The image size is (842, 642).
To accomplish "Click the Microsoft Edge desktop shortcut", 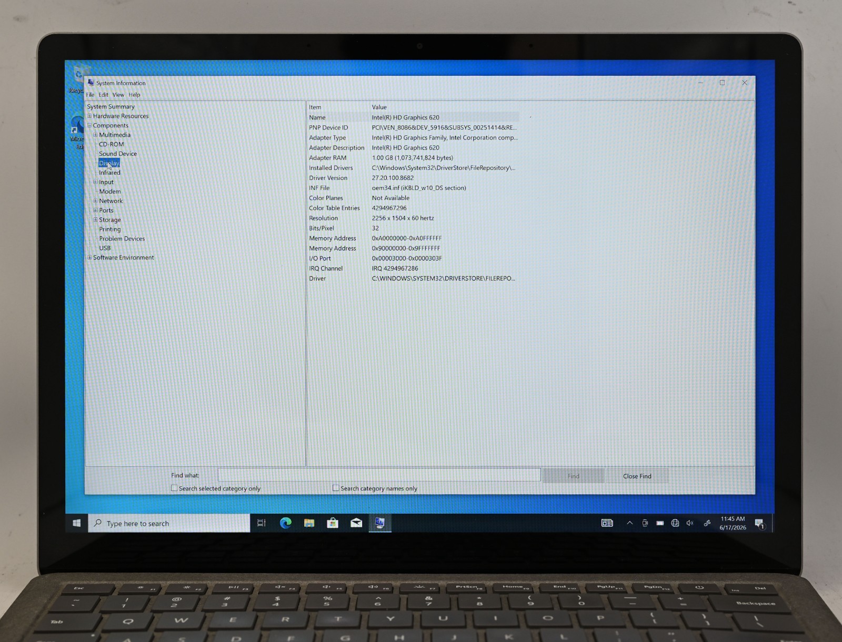I will tap(77, 132).
